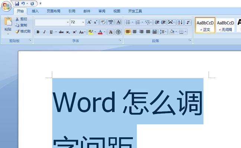Click the font size field showing 72

(x=75, y=22)
